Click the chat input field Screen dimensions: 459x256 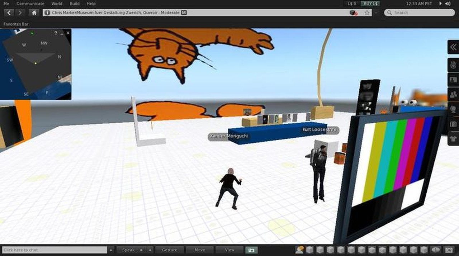coord(55,250)
